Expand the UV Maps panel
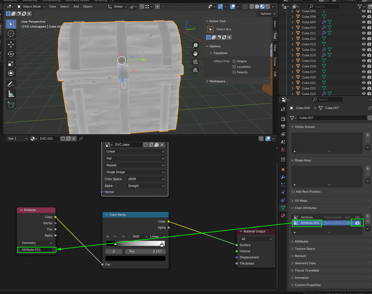Screen dimensions: 372x294 [x=301, y=201]
